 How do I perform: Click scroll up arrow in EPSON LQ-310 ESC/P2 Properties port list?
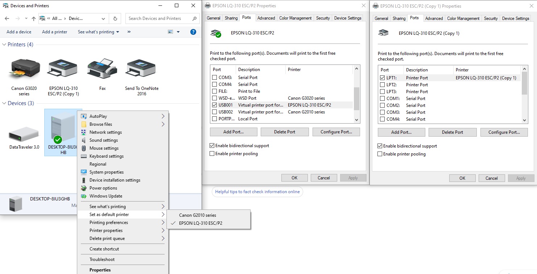point(356,68)
